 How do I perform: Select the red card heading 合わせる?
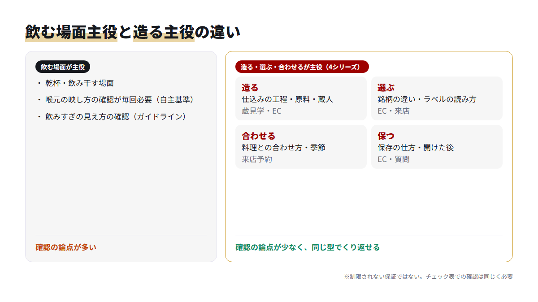[x=259, y=136]
